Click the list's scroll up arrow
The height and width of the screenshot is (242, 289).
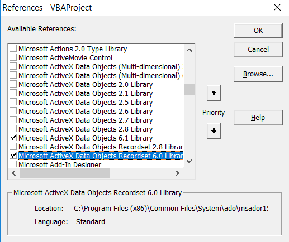(x=189, y=50)
